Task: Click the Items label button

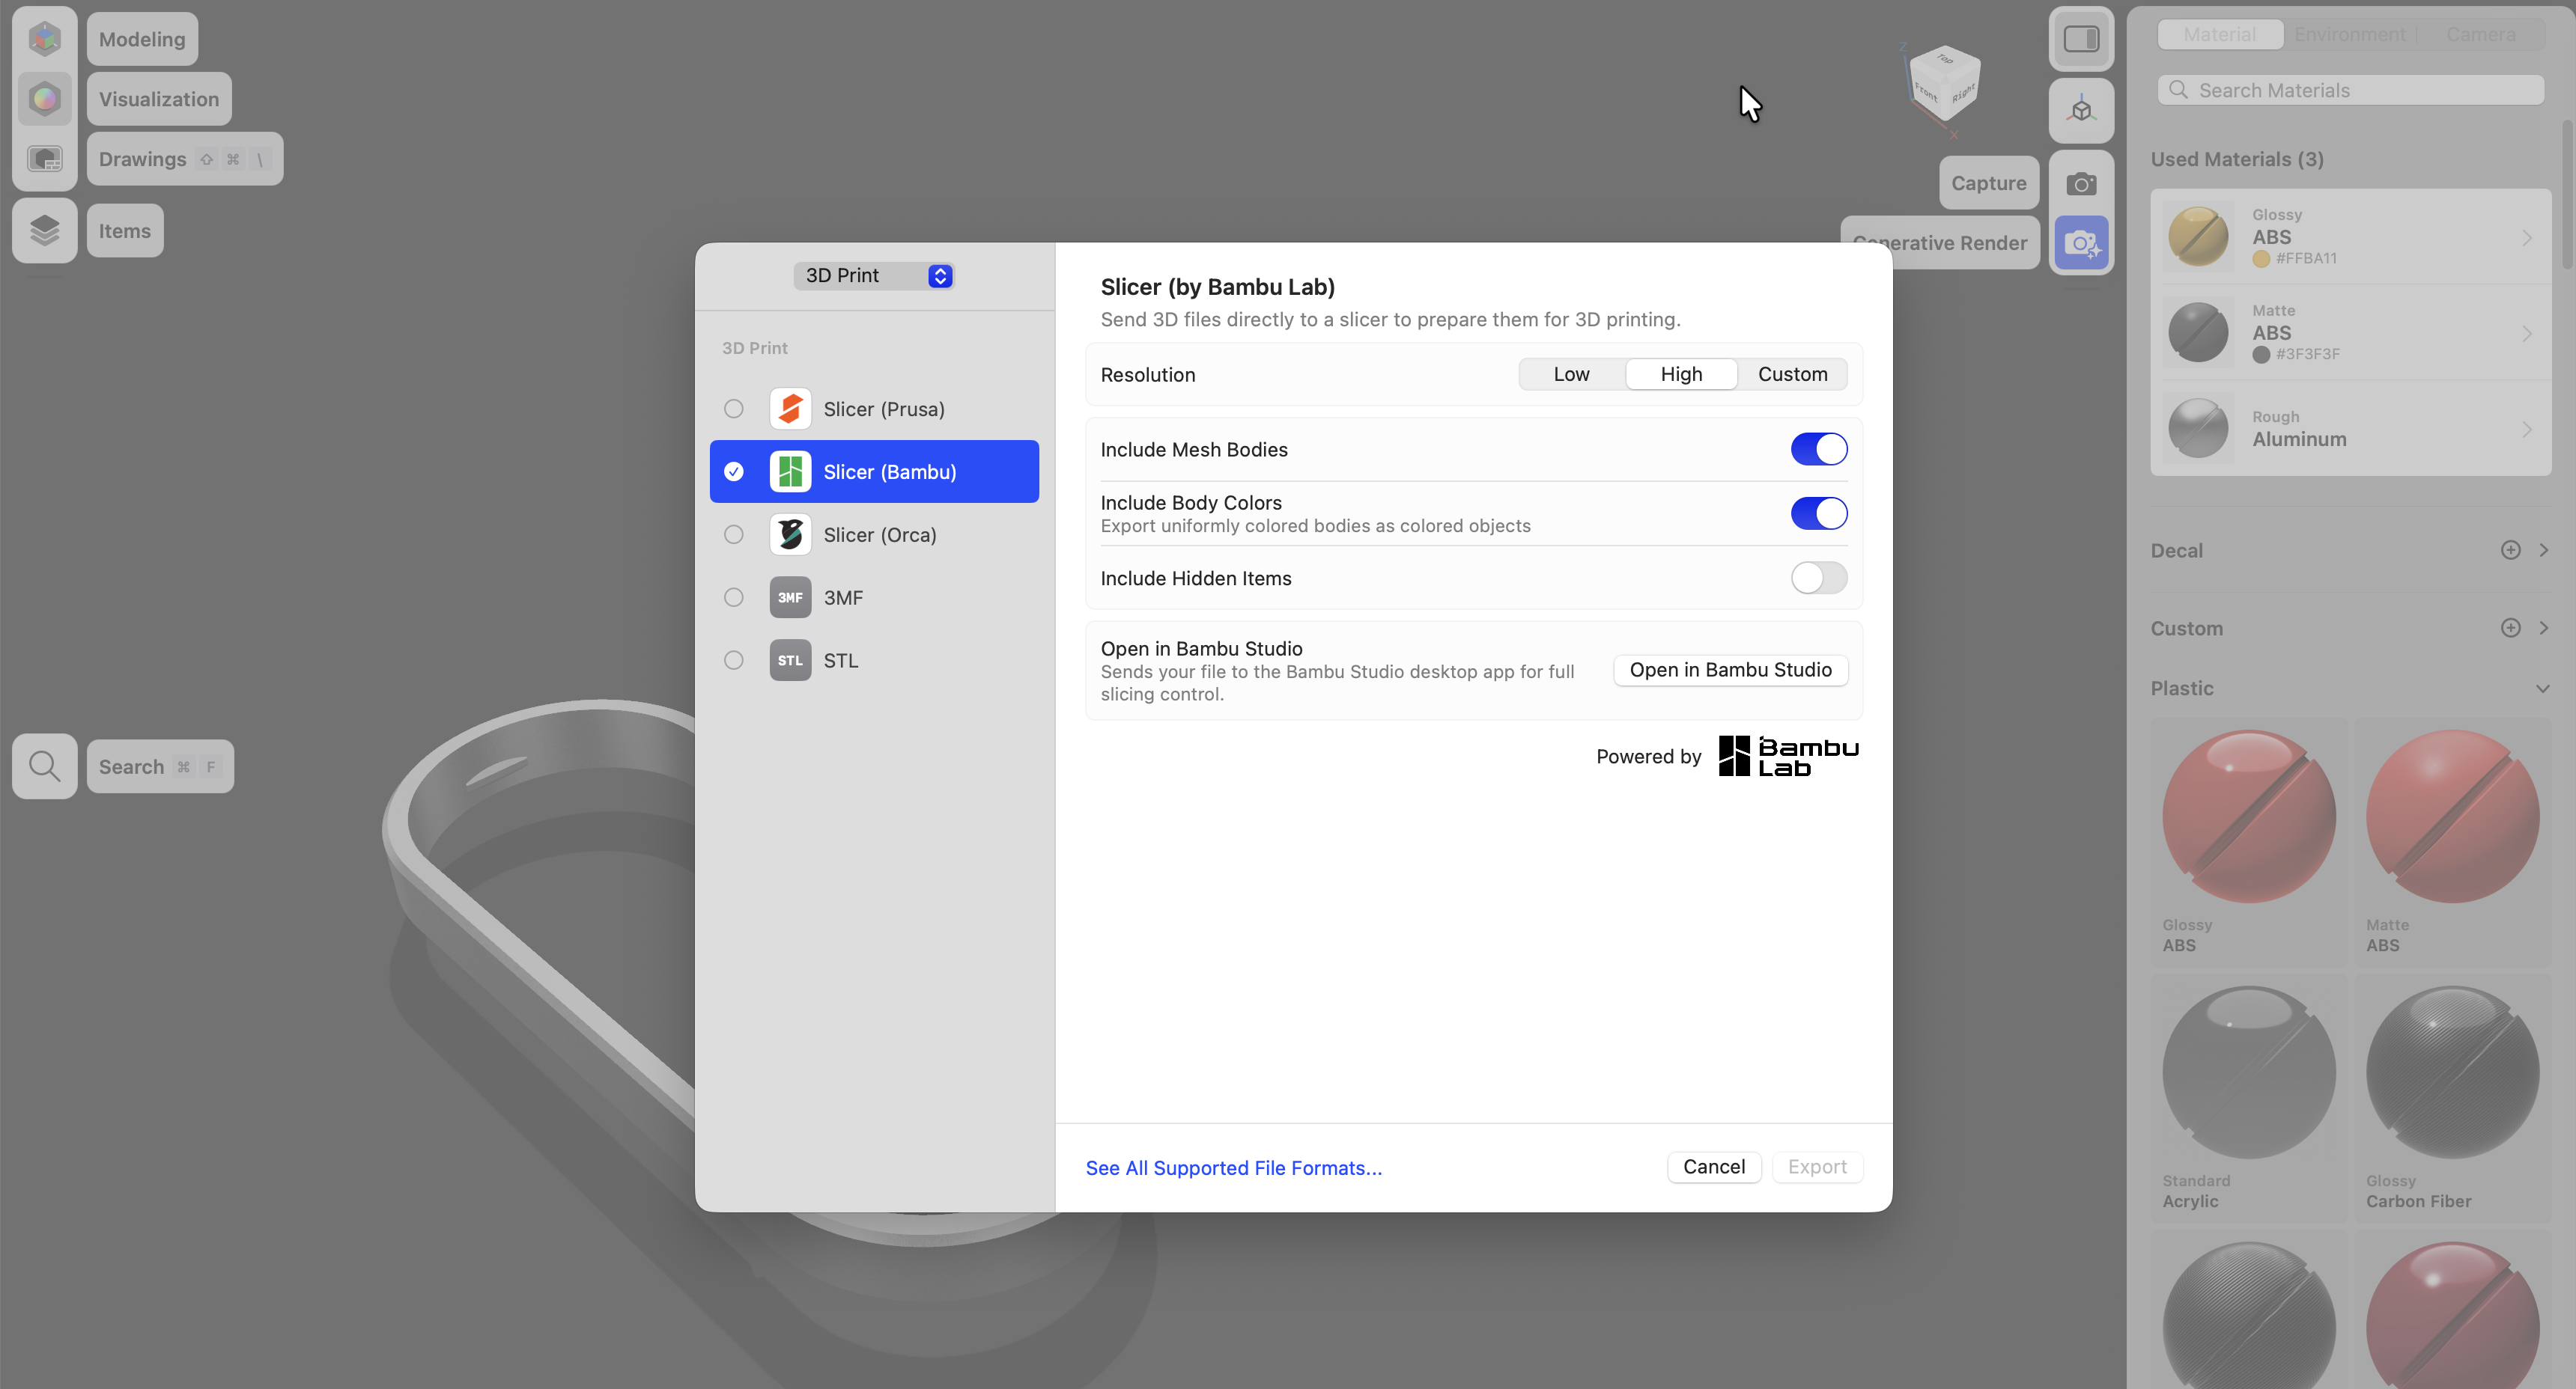Action: (x=125, y=231)
